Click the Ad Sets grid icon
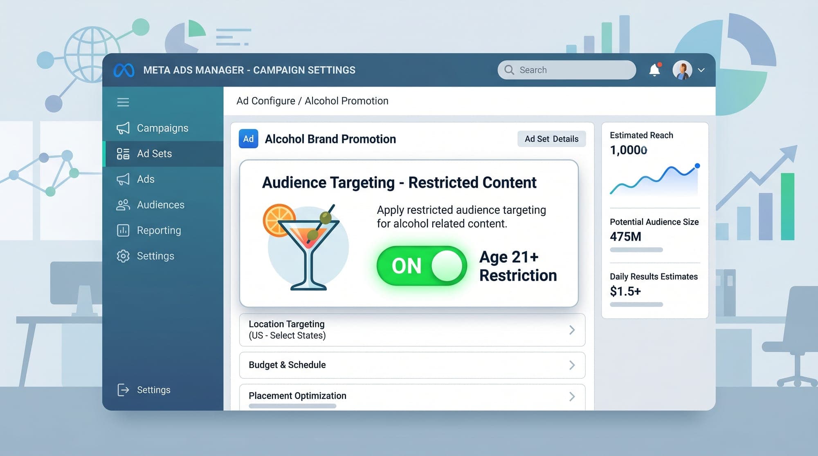This screenshot has height=456, width=818. 123,154
